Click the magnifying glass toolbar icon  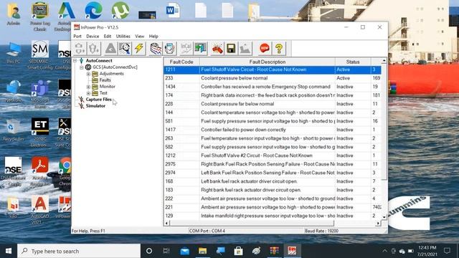click(x=125, y=48)
